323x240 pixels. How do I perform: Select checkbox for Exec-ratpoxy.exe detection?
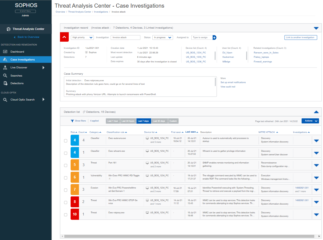point(65,215)
